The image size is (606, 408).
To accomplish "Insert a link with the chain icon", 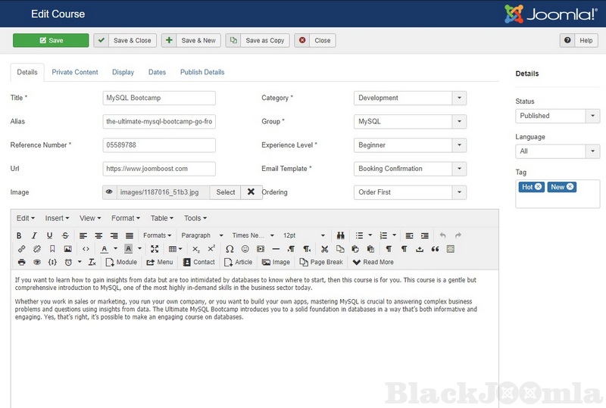I will tap(21, 249).
